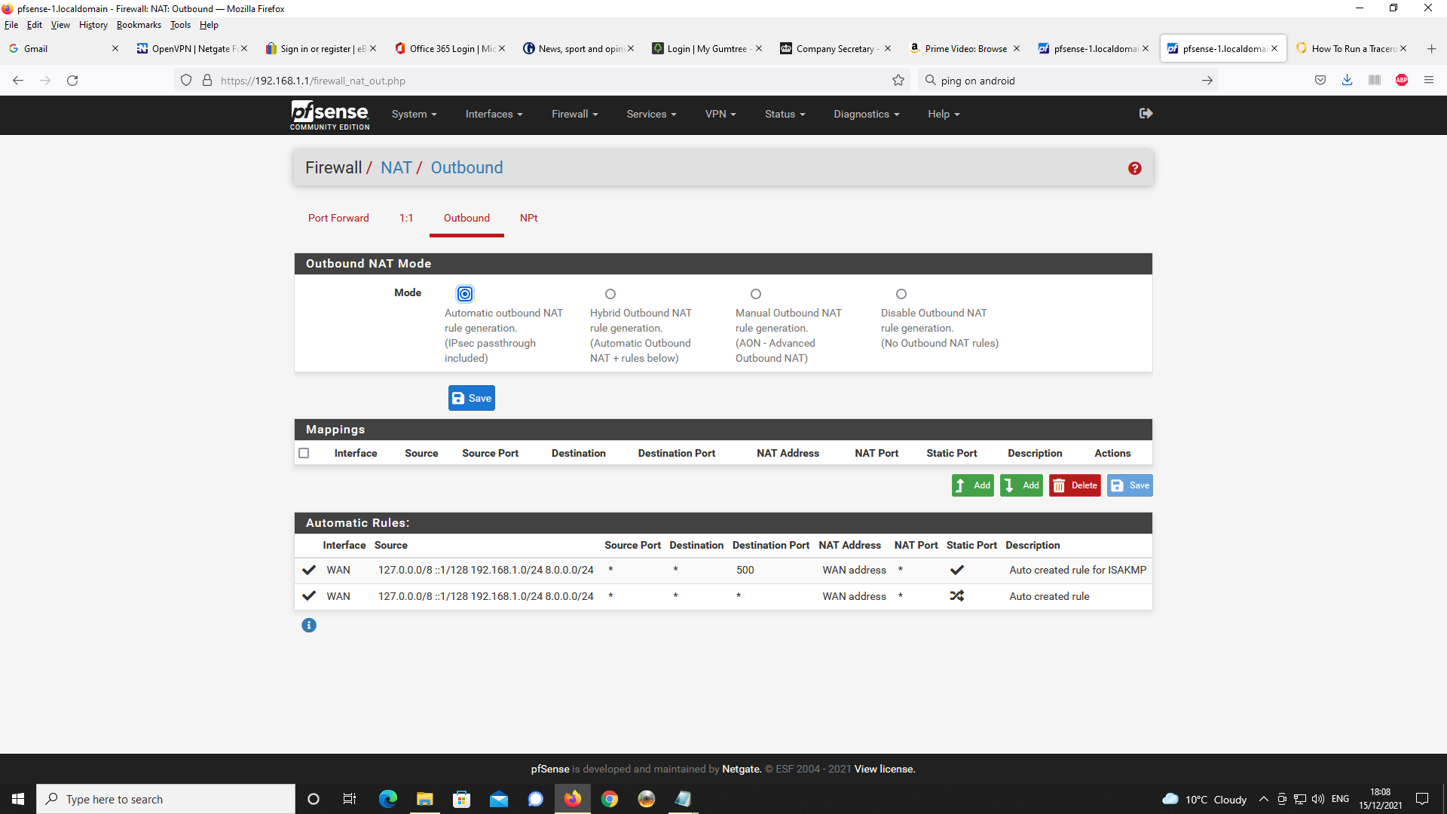The image size is (1447, 814).
Task: Open Firefox library sidebar icon
Action: [1375, 81]
